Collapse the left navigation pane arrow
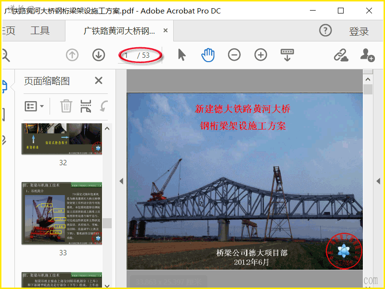Viewport: 385px width, 289px height. (121, 181)
